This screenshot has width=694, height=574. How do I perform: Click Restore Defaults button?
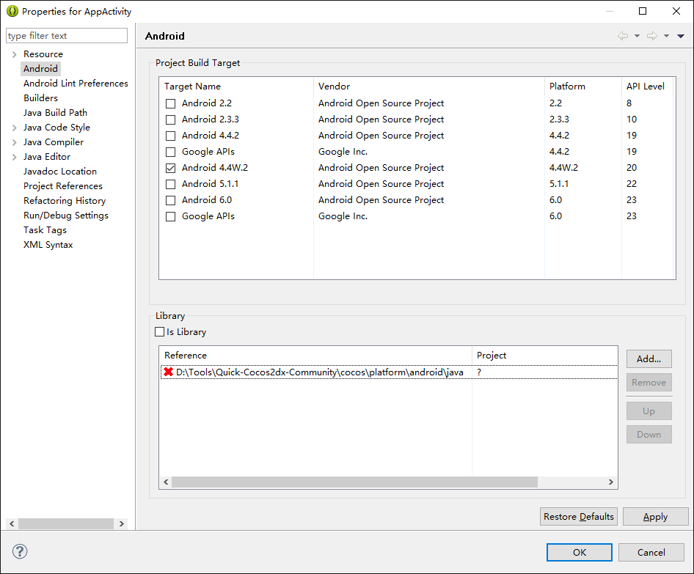[x=579, y=517]
